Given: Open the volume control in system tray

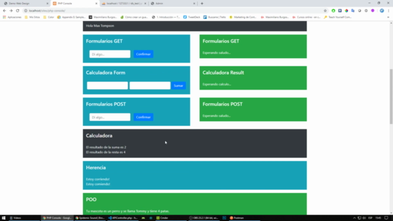Looking at the screenshot, I should point(364,218).
